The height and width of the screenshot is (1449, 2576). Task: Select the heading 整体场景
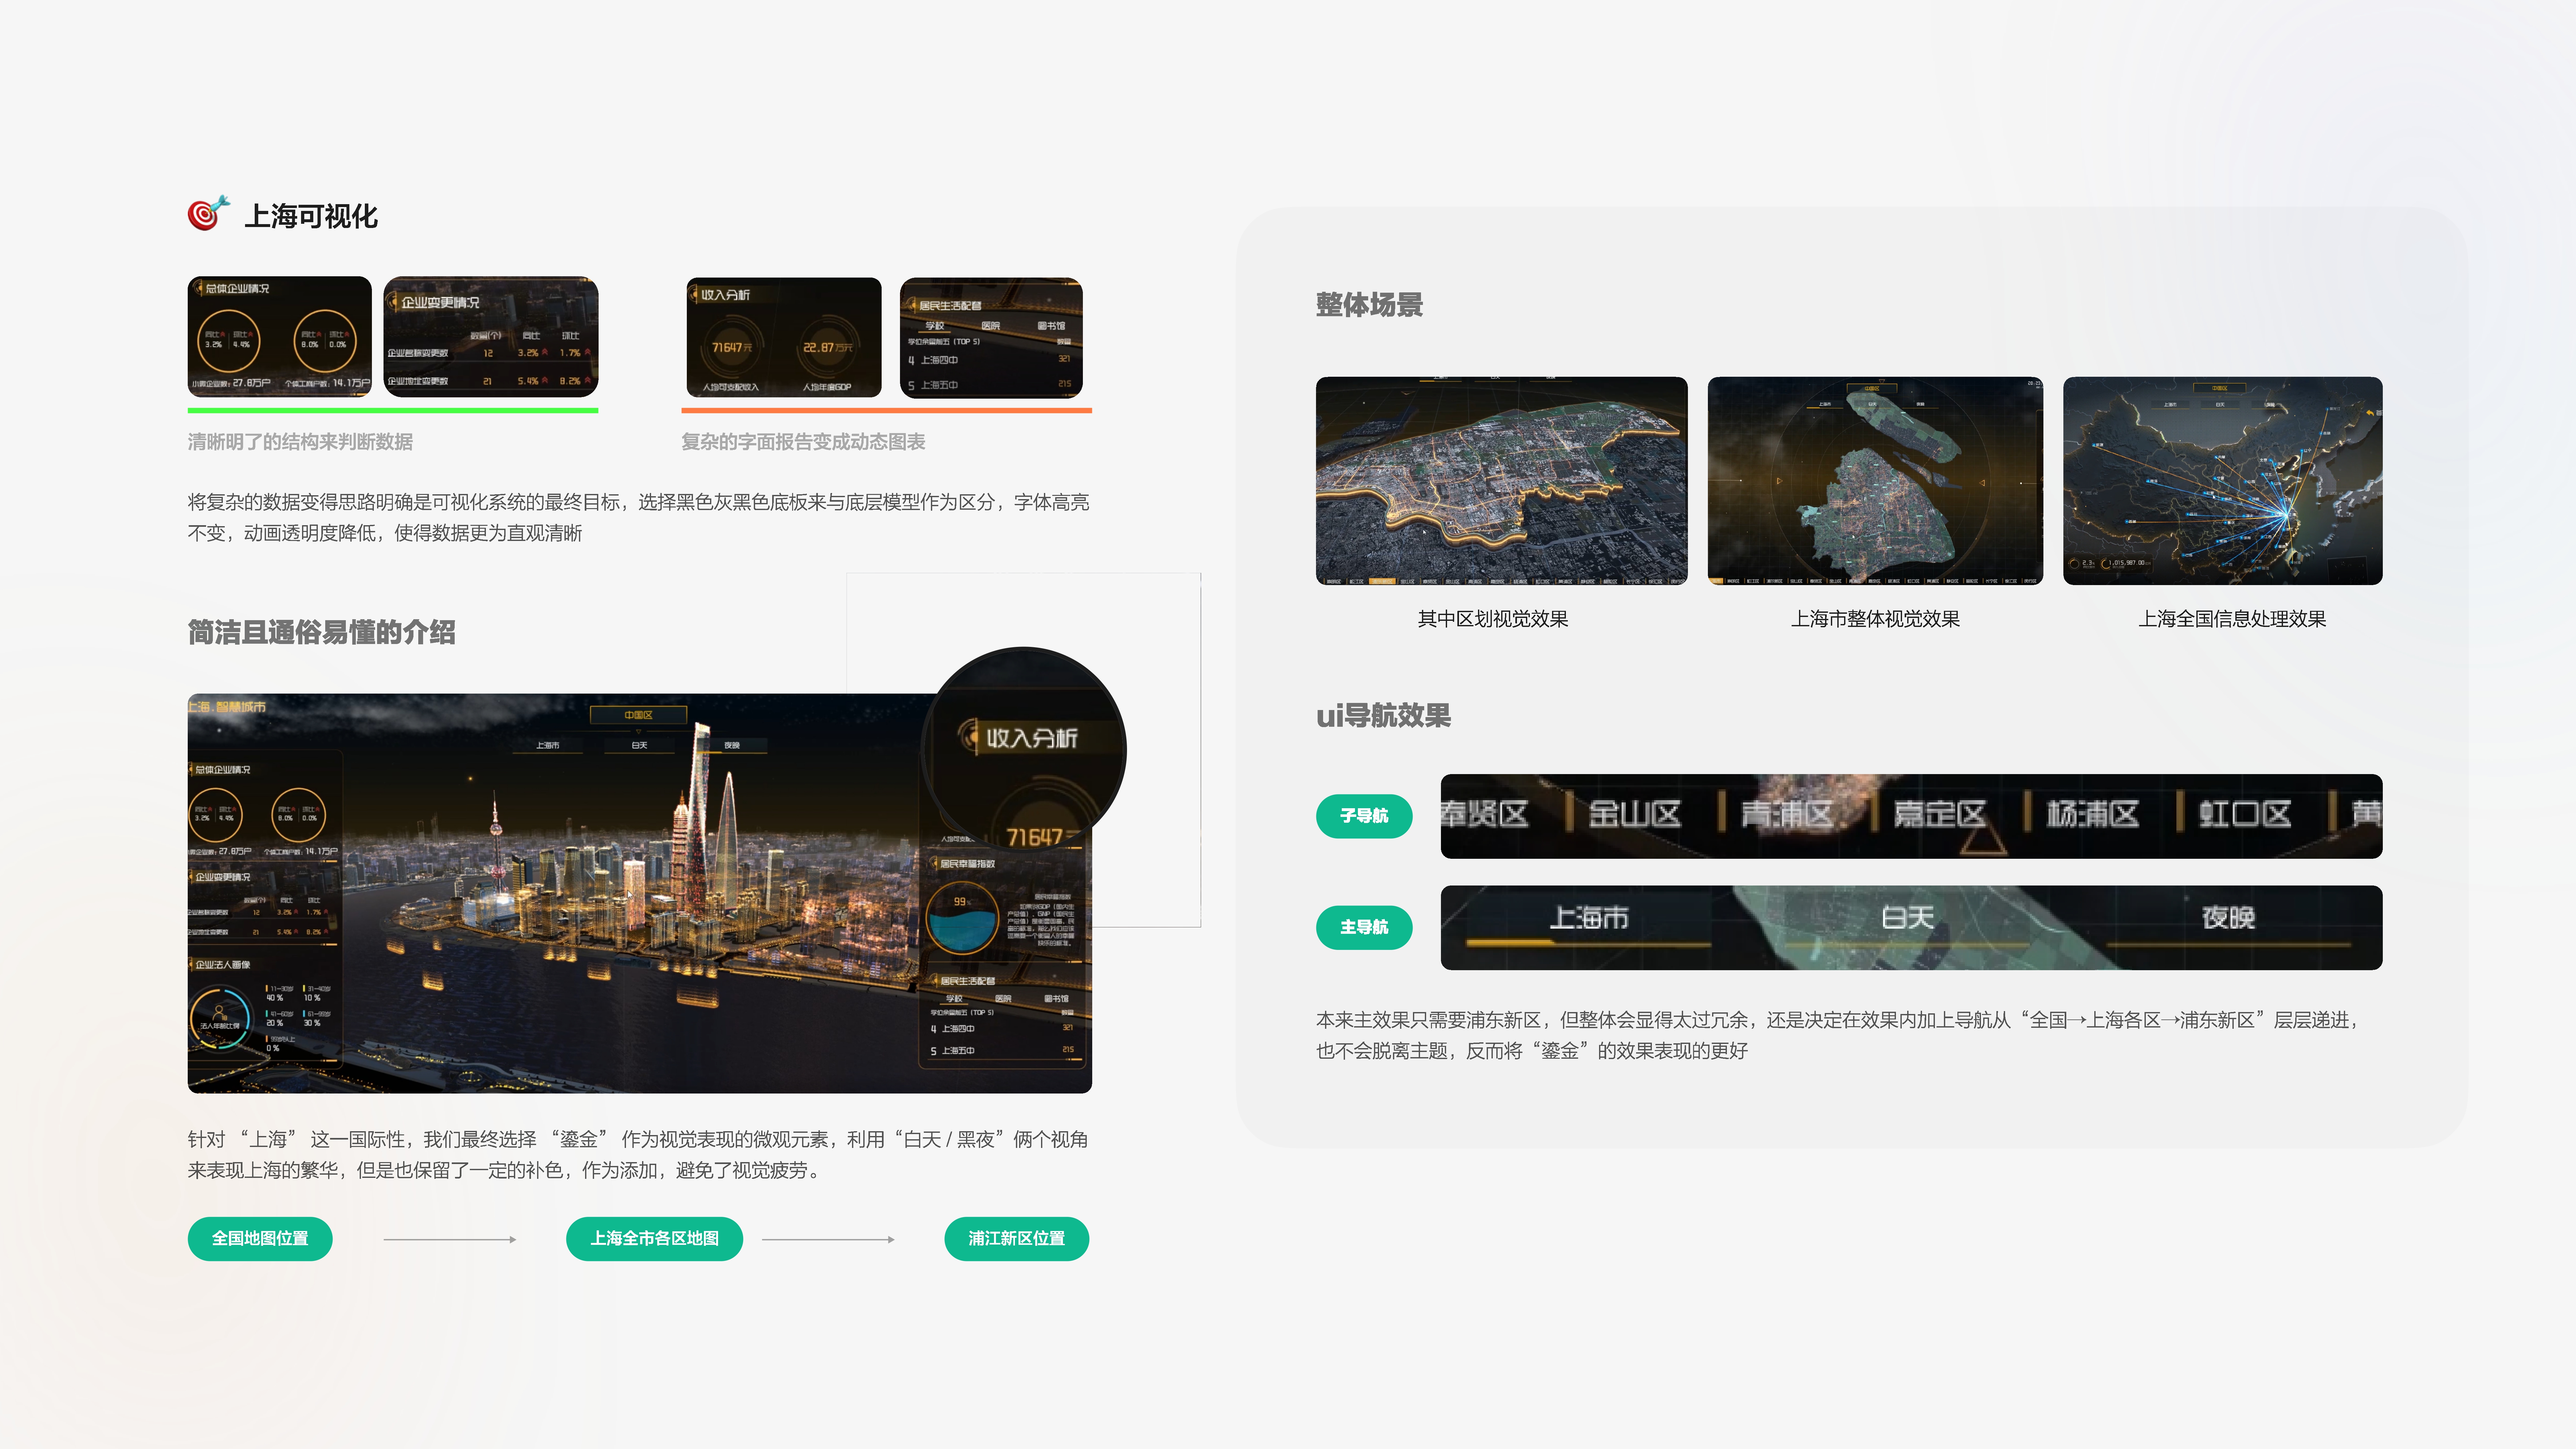click(x=1369, y=305)
